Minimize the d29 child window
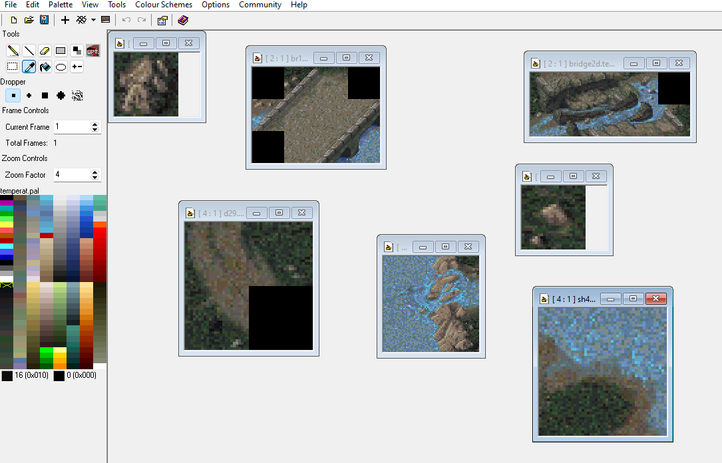 coord(256,213)
